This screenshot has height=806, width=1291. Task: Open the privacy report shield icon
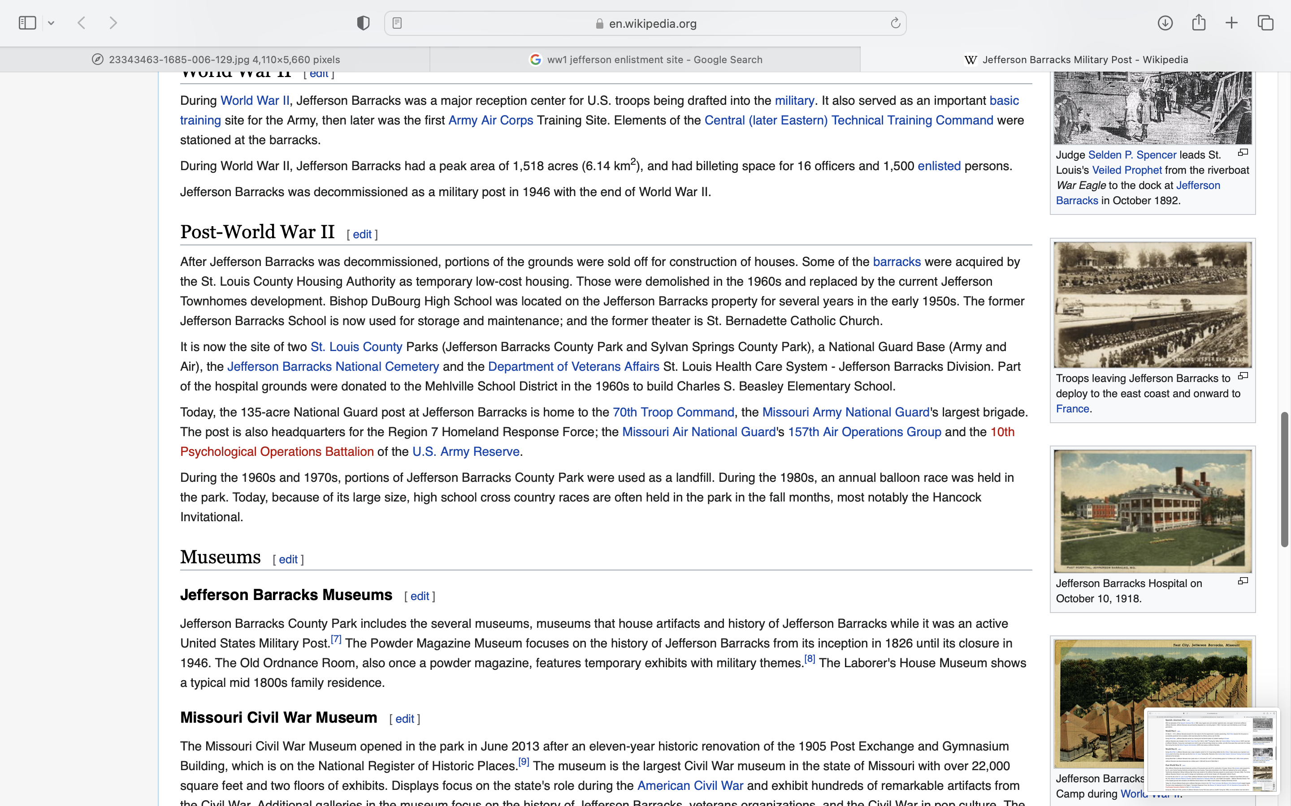tap(363, 23)
